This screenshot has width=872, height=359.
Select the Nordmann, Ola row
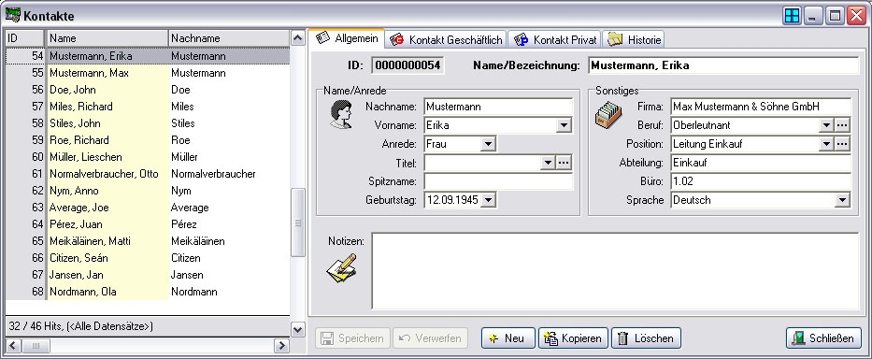(x=148, y=292)
